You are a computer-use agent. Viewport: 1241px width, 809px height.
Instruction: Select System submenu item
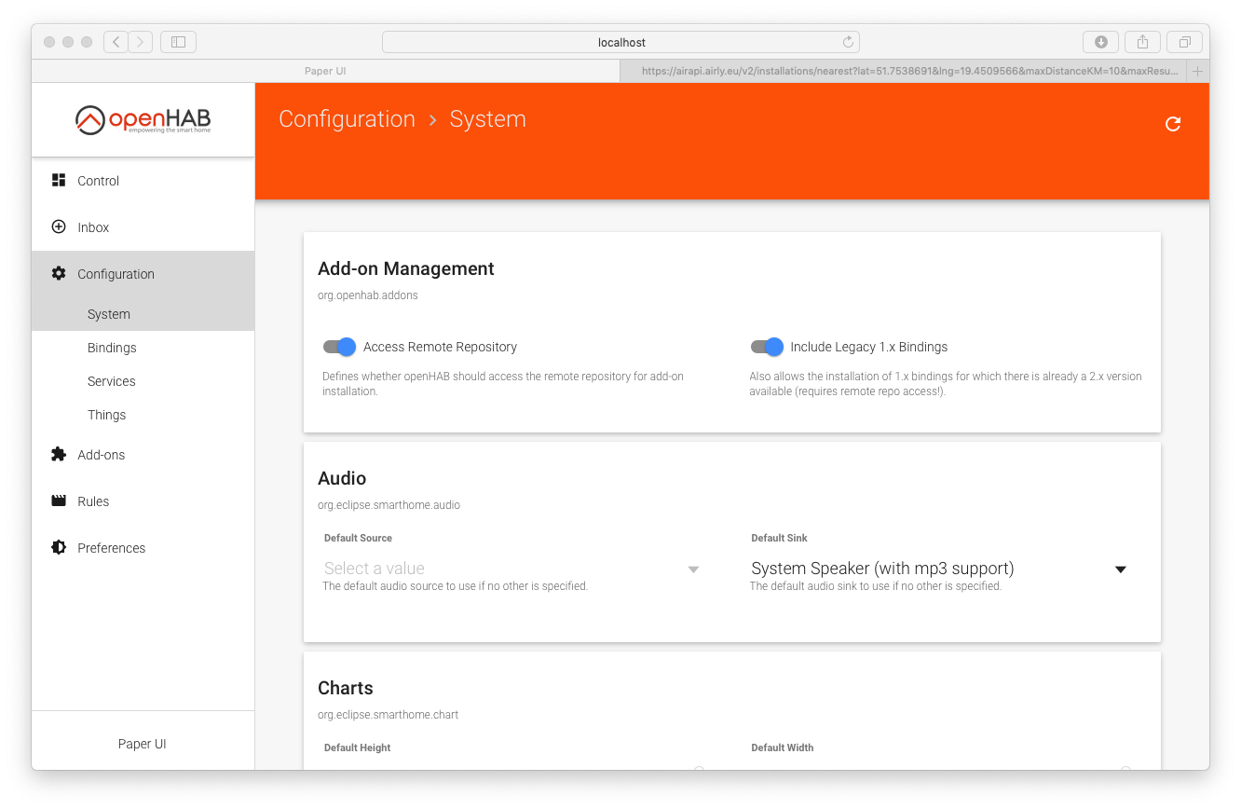click(x=143, y=314)
